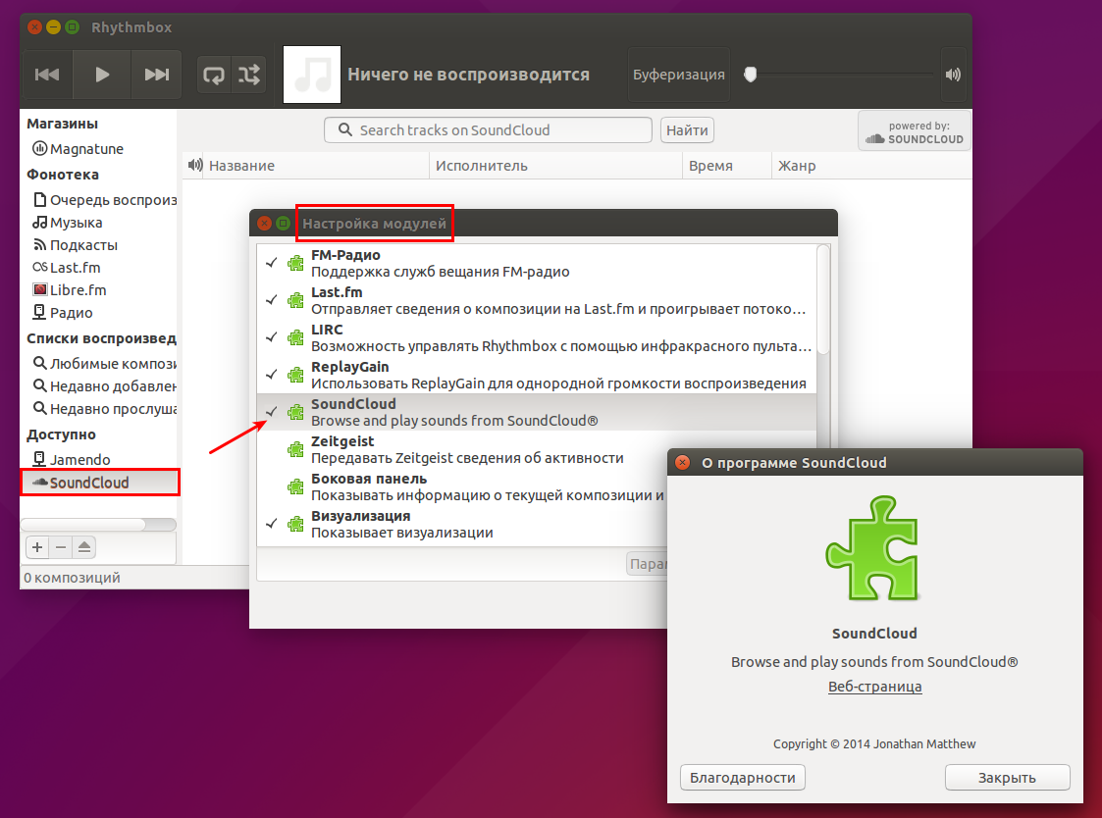Sort tracks by Время column
The width and height of the screenshot is (1102, 818).
pyautogui.click(x=727, y=166)
